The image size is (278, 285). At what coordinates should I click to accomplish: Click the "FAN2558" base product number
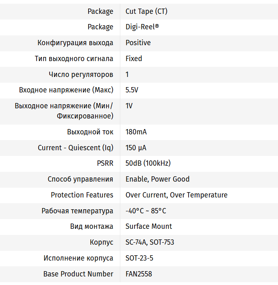click(x=139, y=274)
